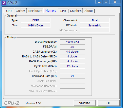
Task: Click the RAS# Precharge value 4 clocks
Action: [x=73, y=61]
